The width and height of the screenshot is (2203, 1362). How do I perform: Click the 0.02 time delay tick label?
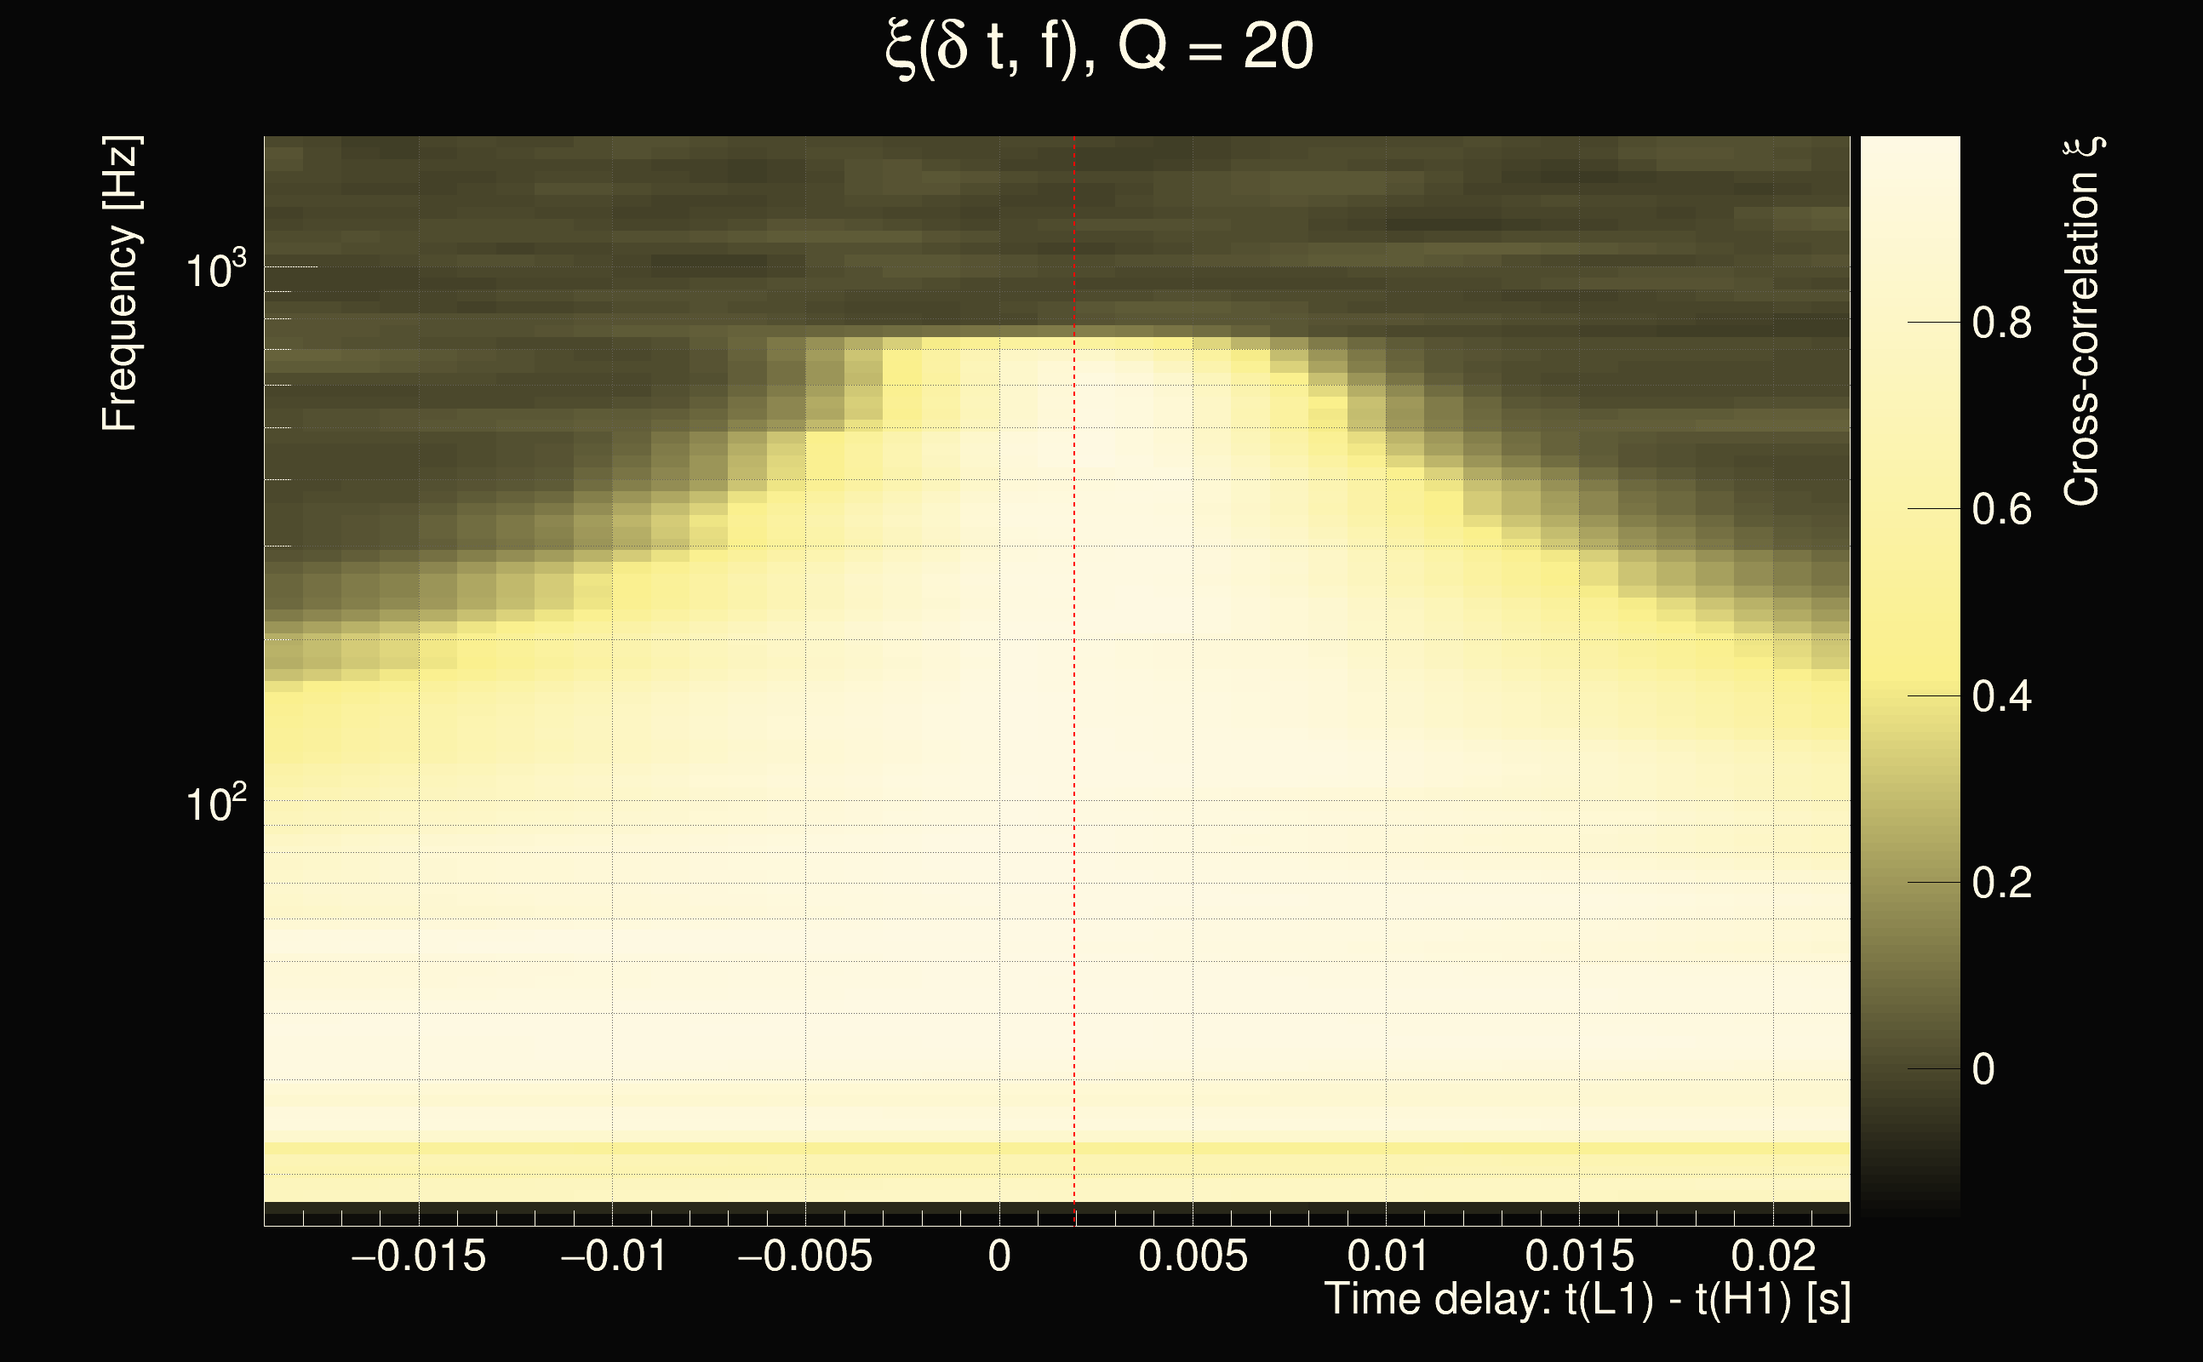point(1773,1256)
